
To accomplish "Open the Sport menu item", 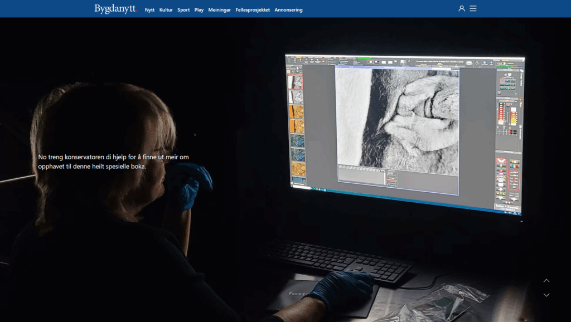I will 183,9.
